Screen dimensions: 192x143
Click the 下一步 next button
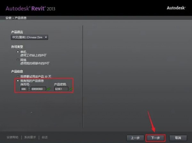coord(156,138)
